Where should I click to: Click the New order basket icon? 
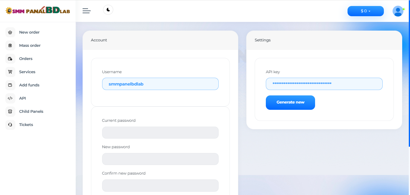(x=10, y=32)
